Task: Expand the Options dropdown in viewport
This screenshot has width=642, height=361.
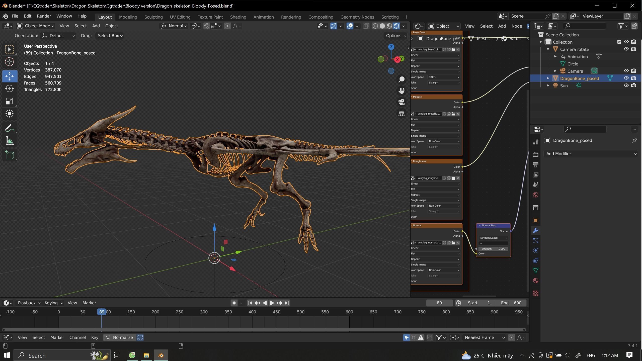Action: click(x=396, y=36)
